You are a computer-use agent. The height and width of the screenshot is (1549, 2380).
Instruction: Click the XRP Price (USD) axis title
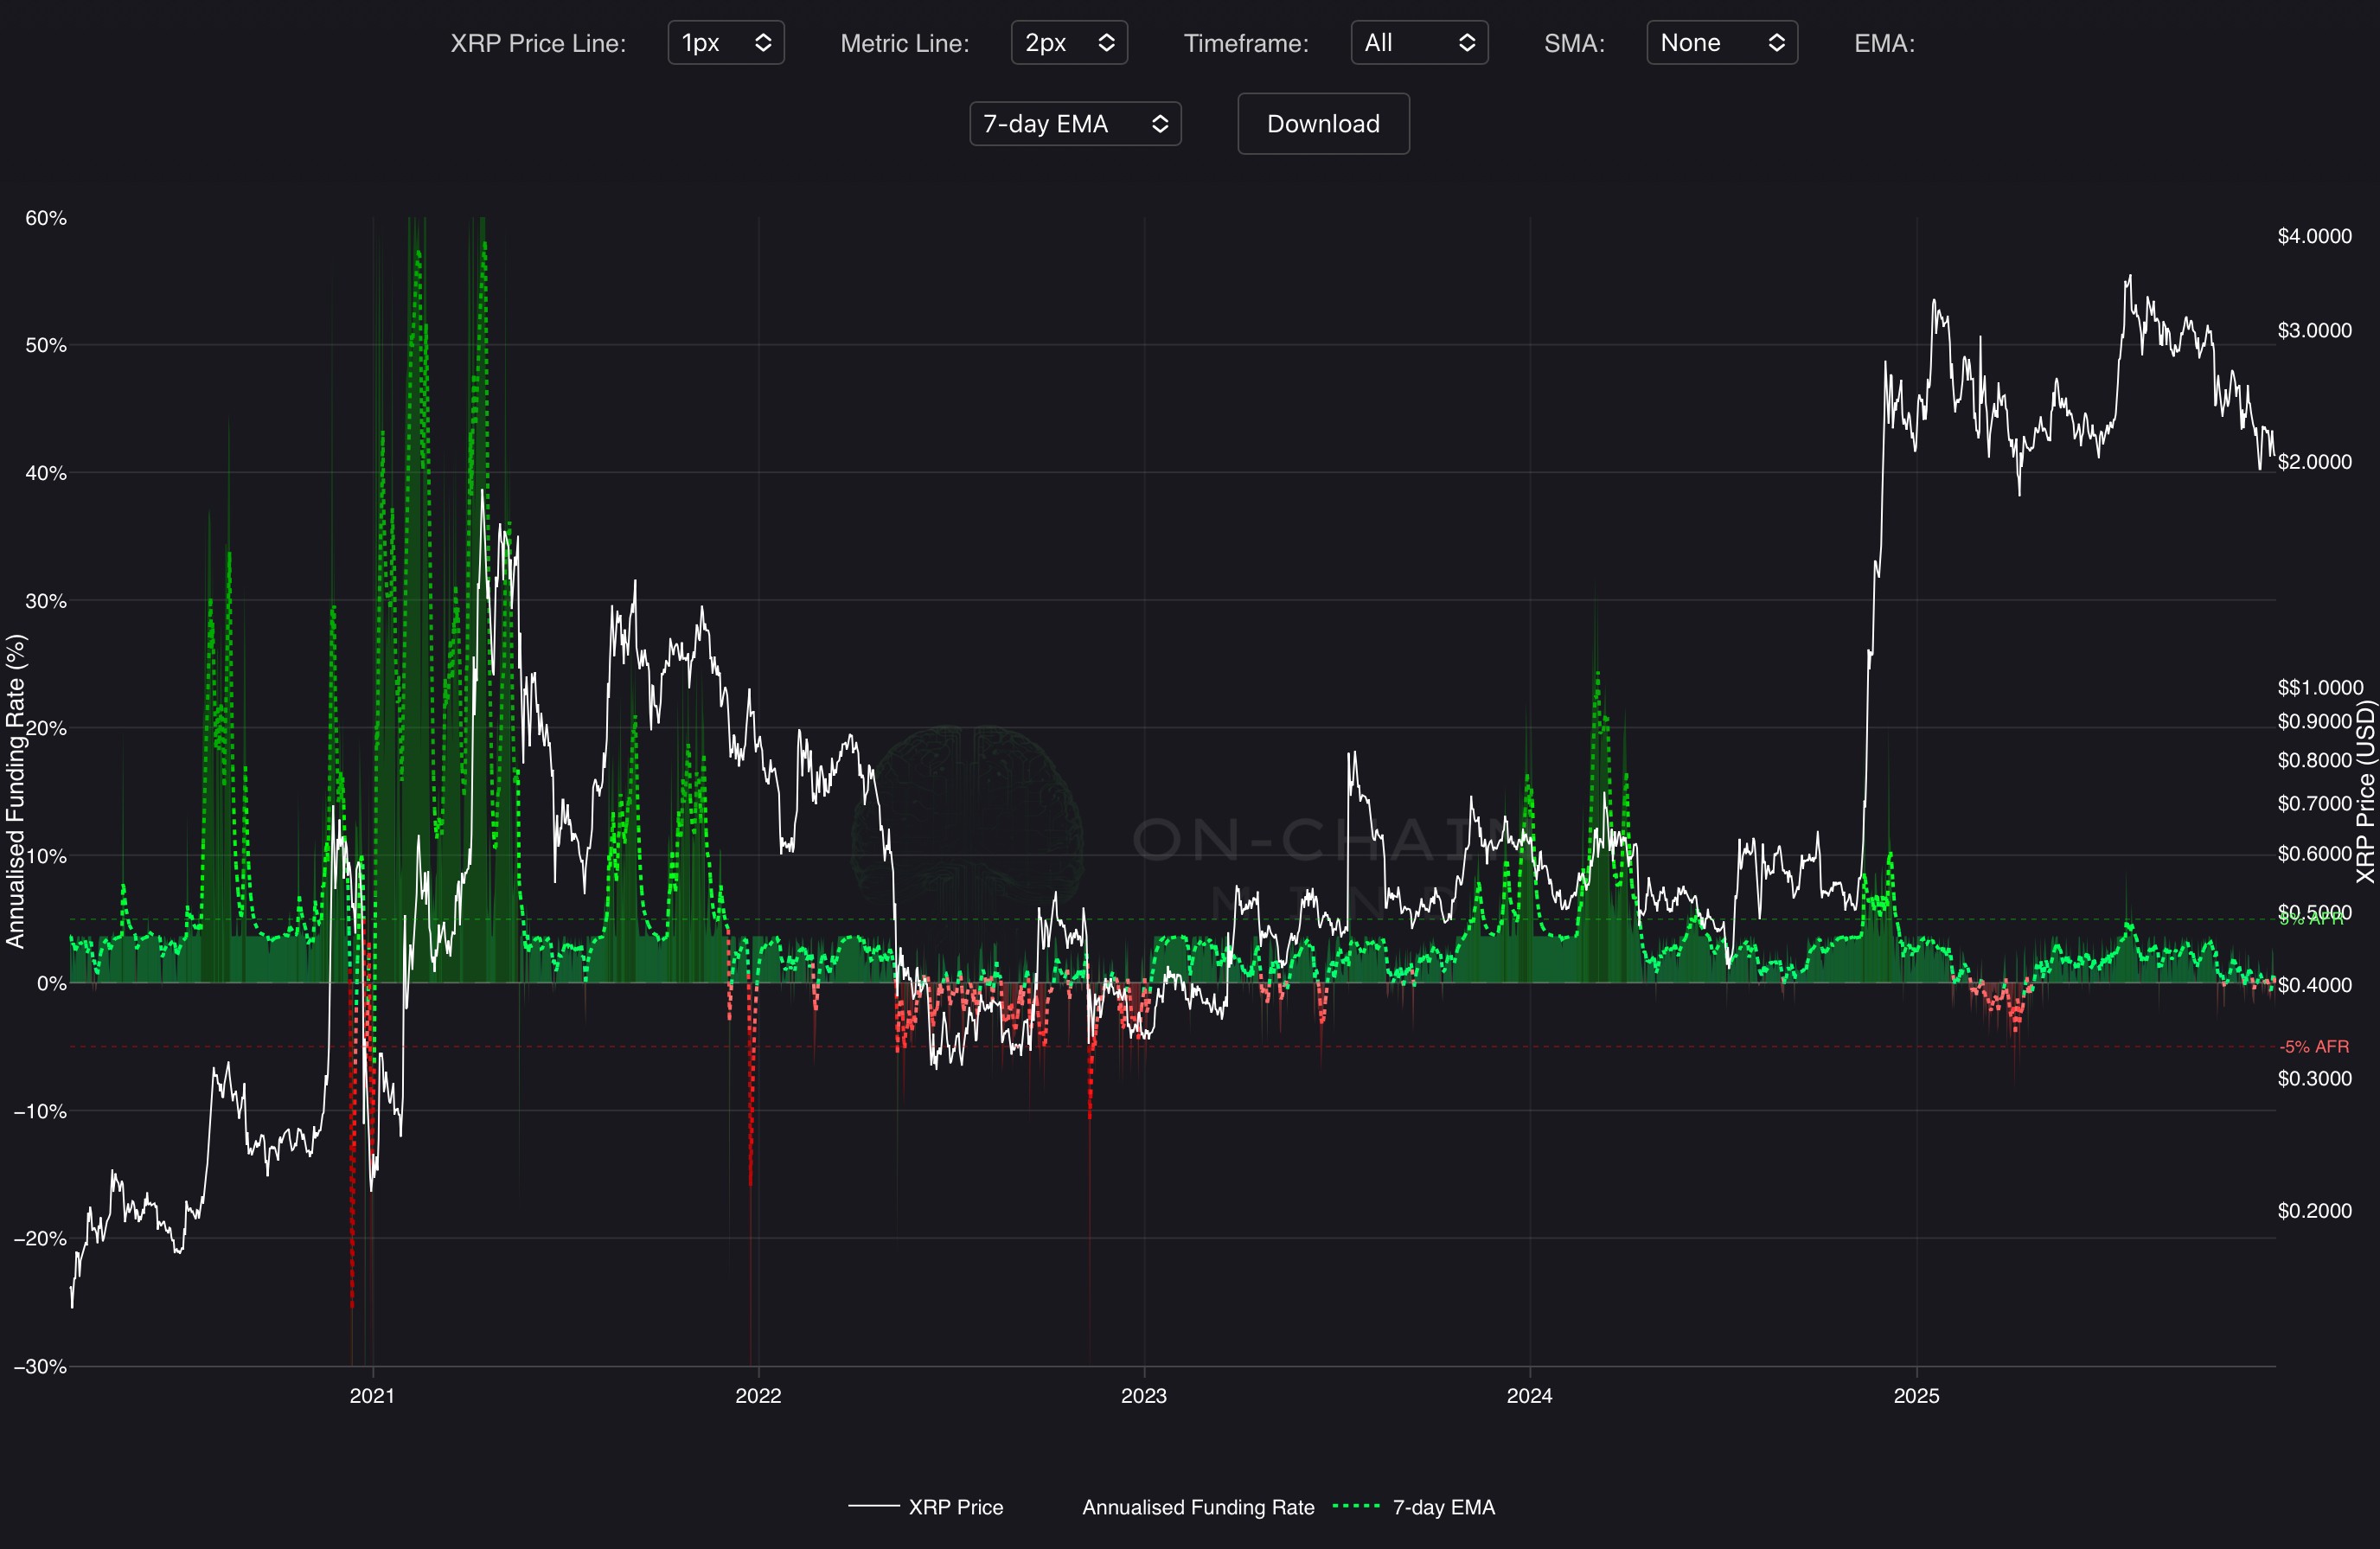point(2365,791)
